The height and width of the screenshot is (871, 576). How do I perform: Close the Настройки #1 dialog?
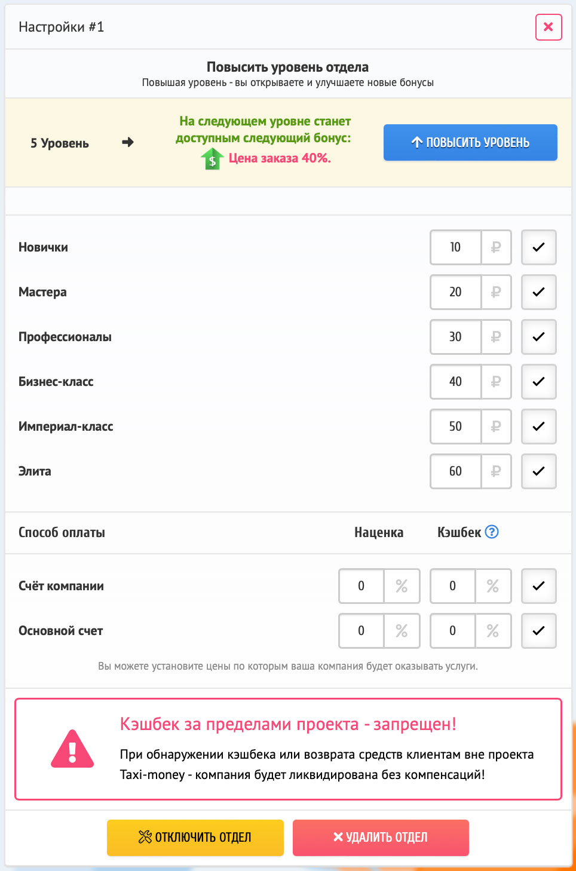(549, 27)
